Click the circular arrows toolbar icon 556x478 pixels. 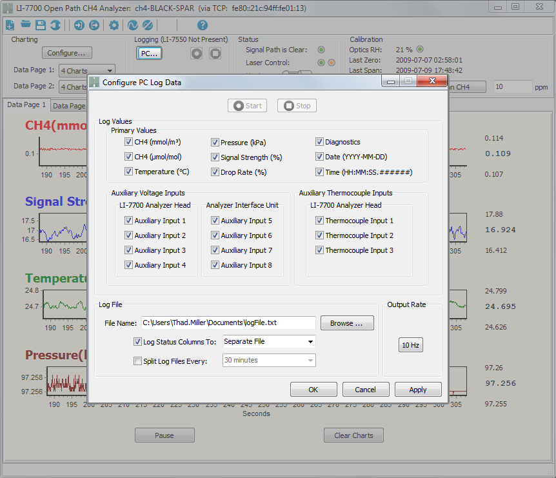click(x=55, y=25)
